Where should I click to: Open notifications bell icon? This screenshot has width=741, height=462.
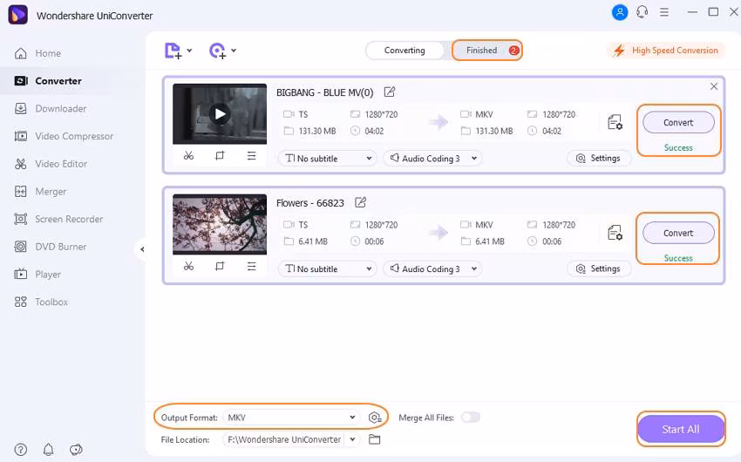click(48, 449)
